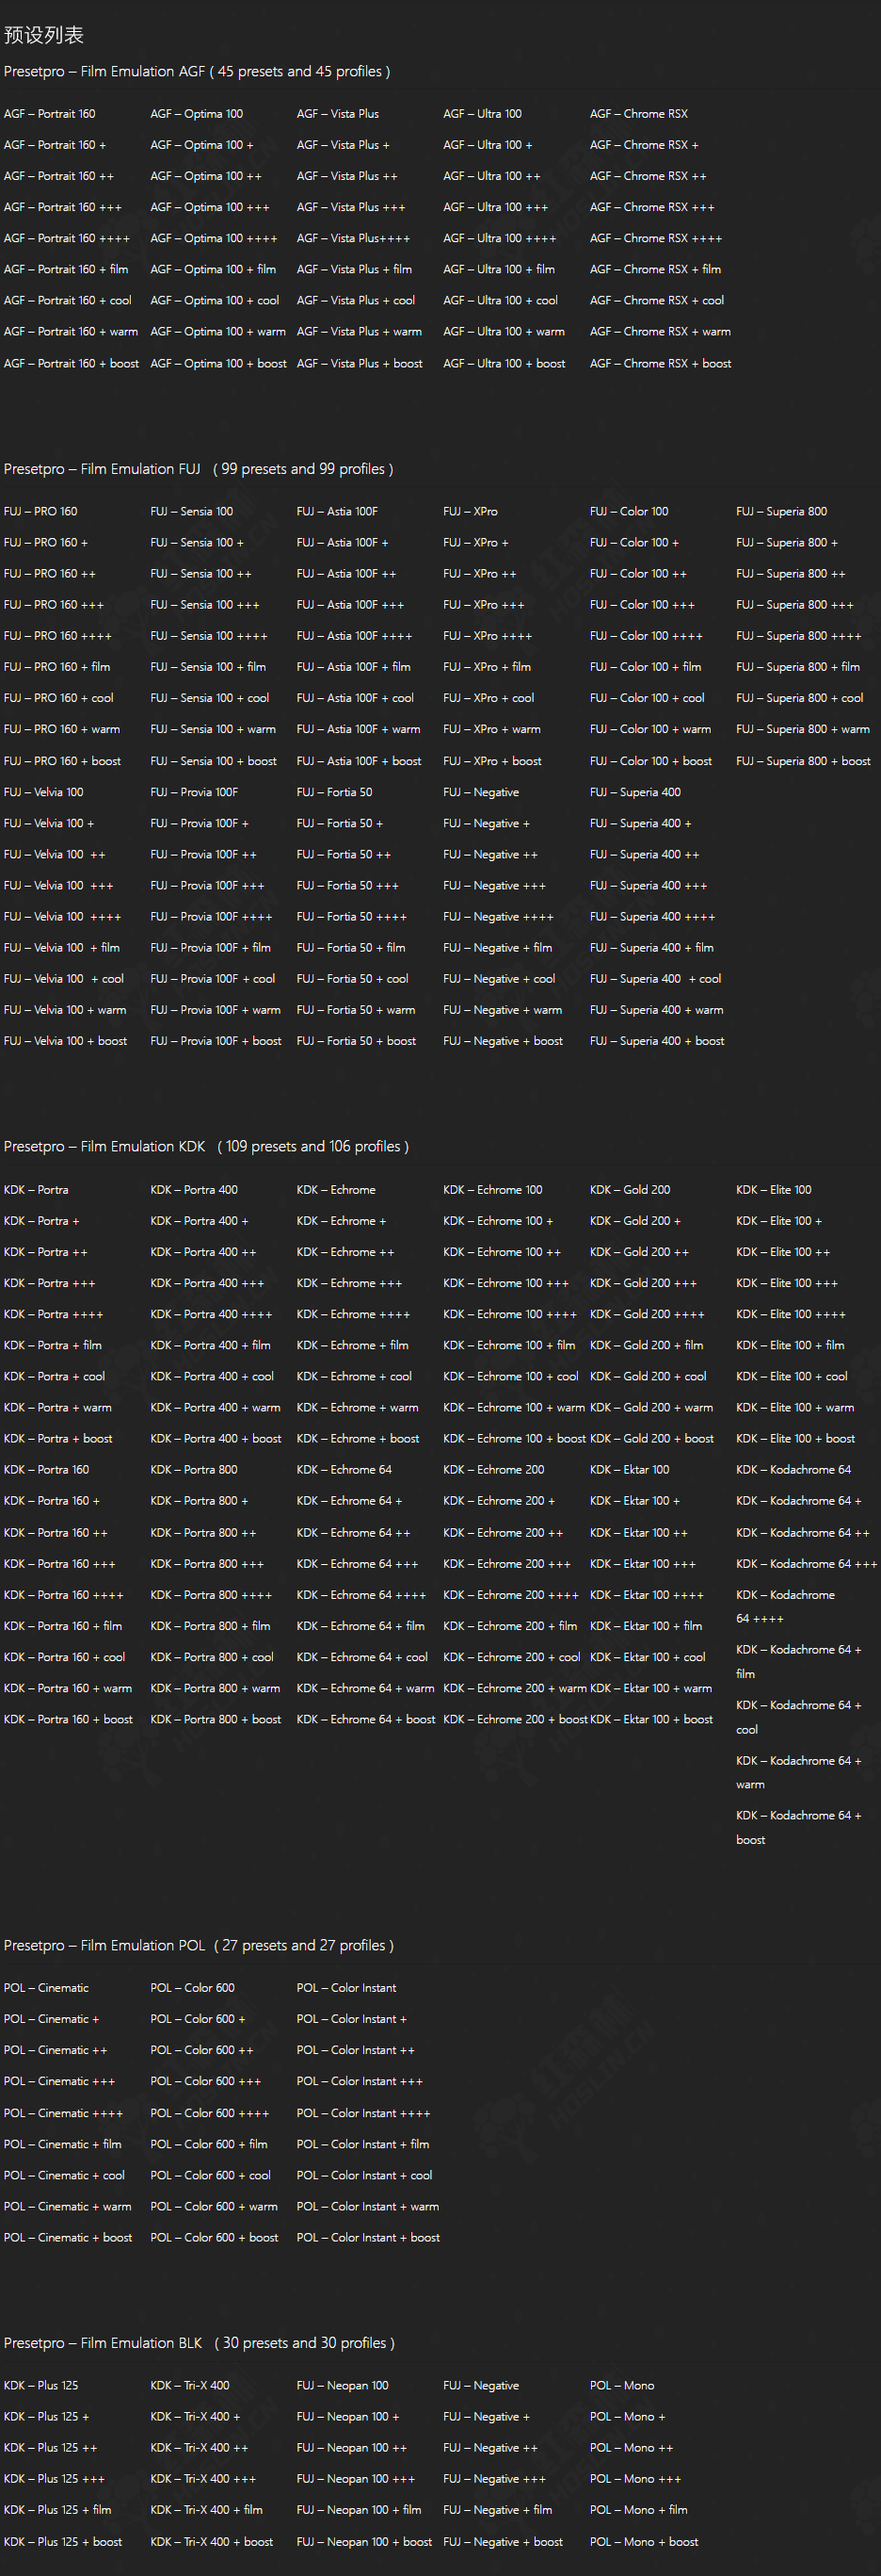
Task: Click 'AGF – Vista Plus + warm' entry
Action: click(x=360, y=331)
